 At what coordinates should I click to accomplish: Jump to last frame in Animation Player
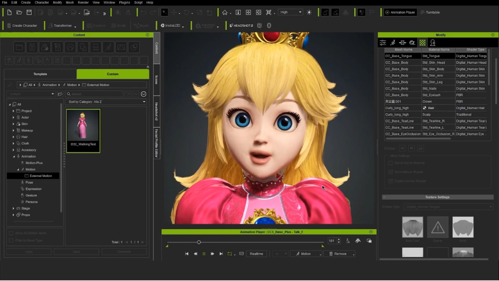point(221,254)
